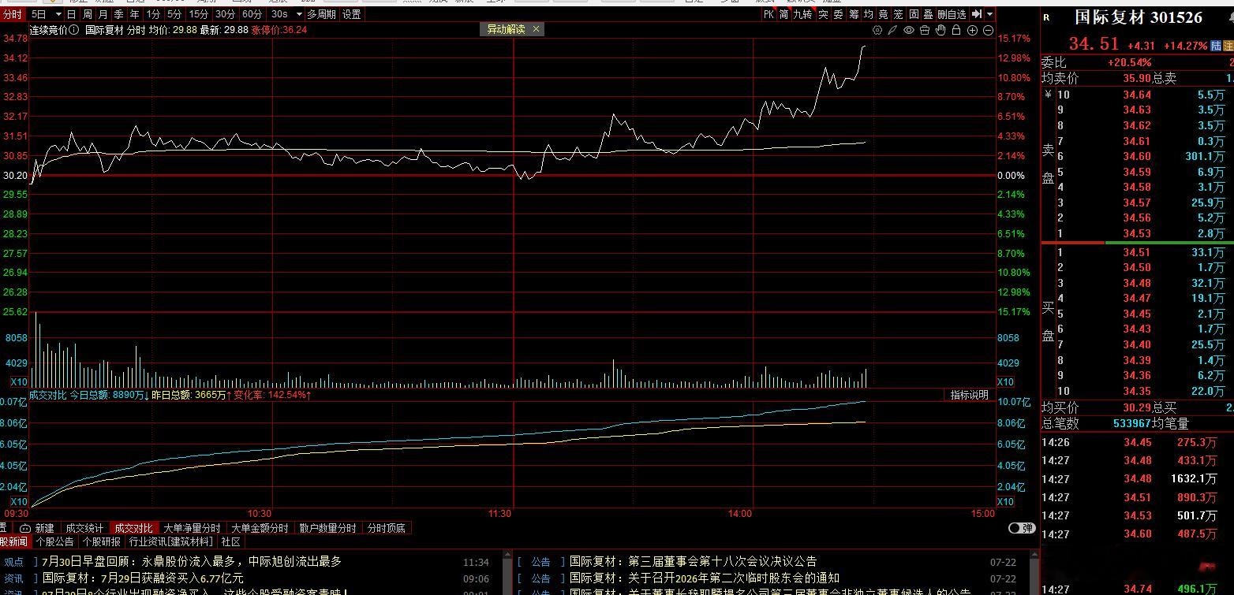The image size is (1234, 595).
Task: Switch to 成交统计 tab
Action: tap(84, 528)
